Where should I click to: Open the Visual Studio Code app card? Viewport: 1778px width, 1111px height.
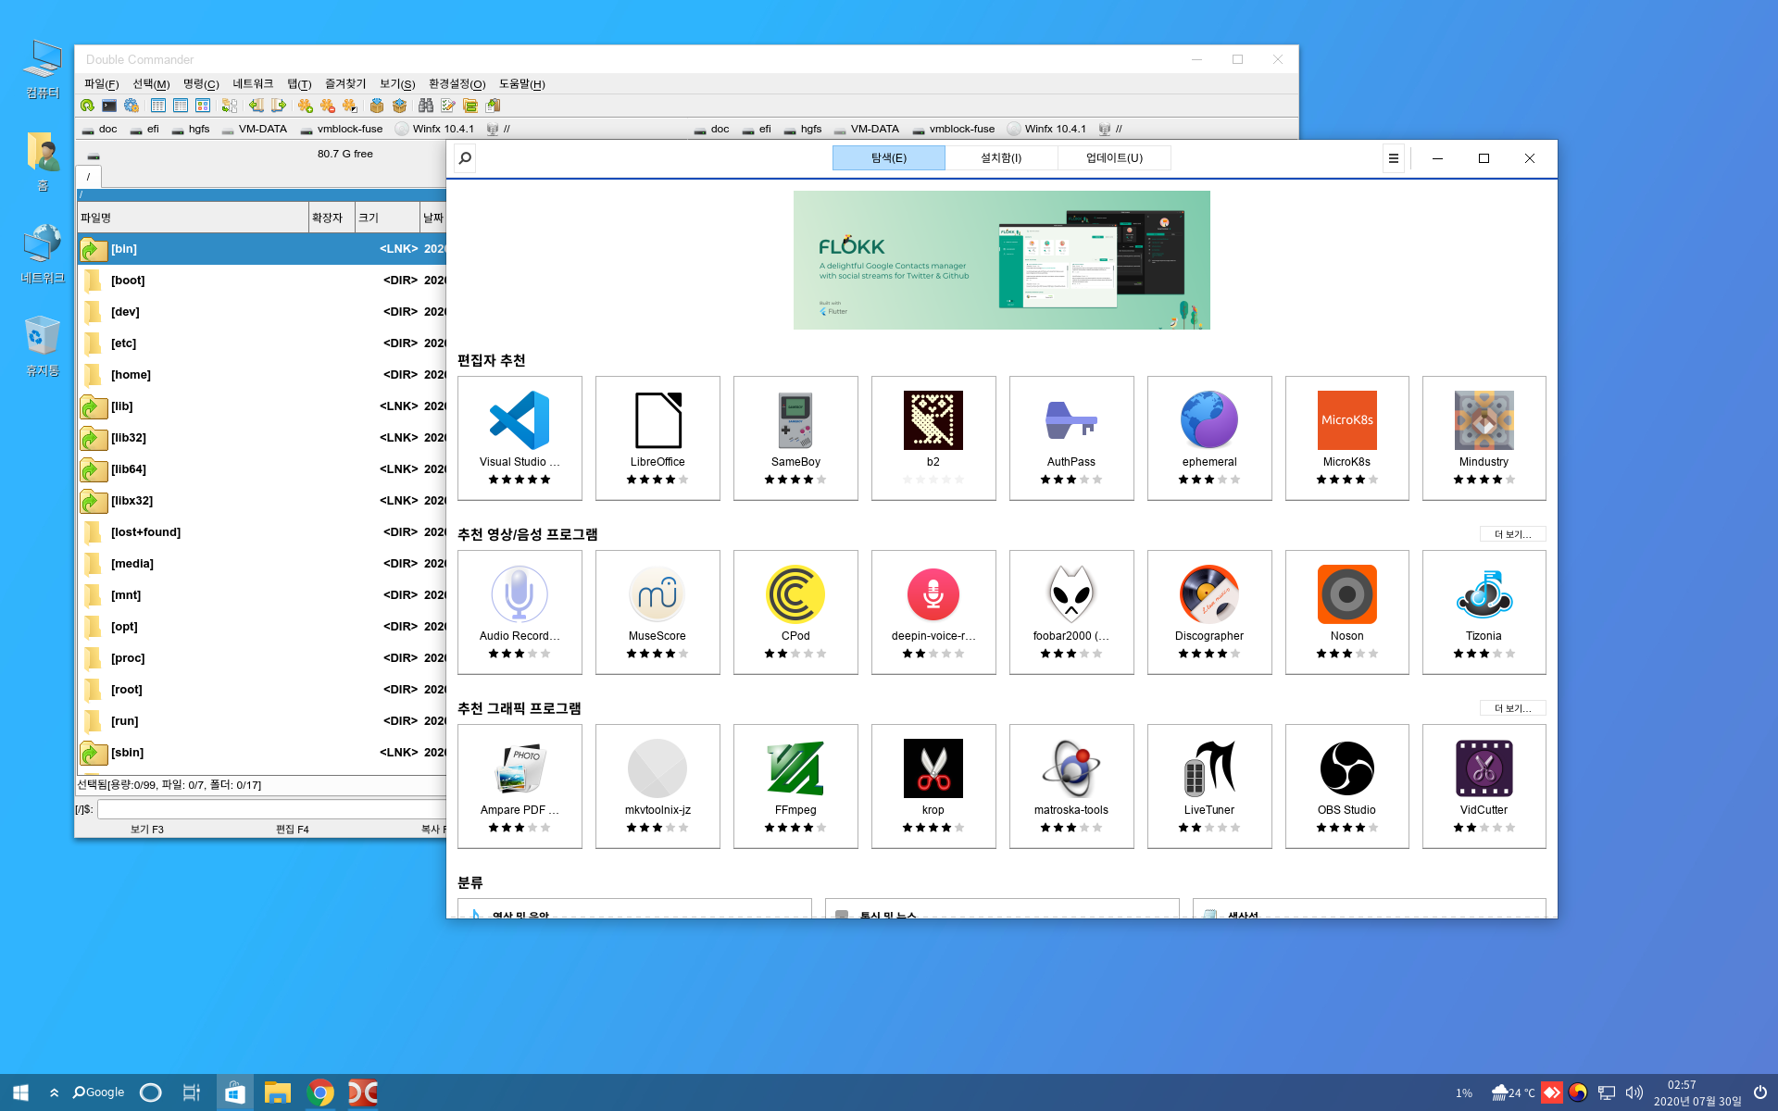tap(520, 438)
